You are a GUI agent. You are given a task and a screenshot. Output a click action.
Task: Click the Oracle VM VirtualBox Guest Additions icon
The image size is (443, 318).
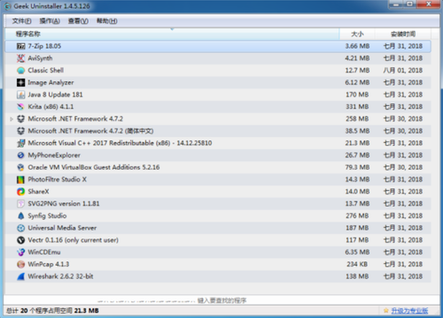[20, 167]
